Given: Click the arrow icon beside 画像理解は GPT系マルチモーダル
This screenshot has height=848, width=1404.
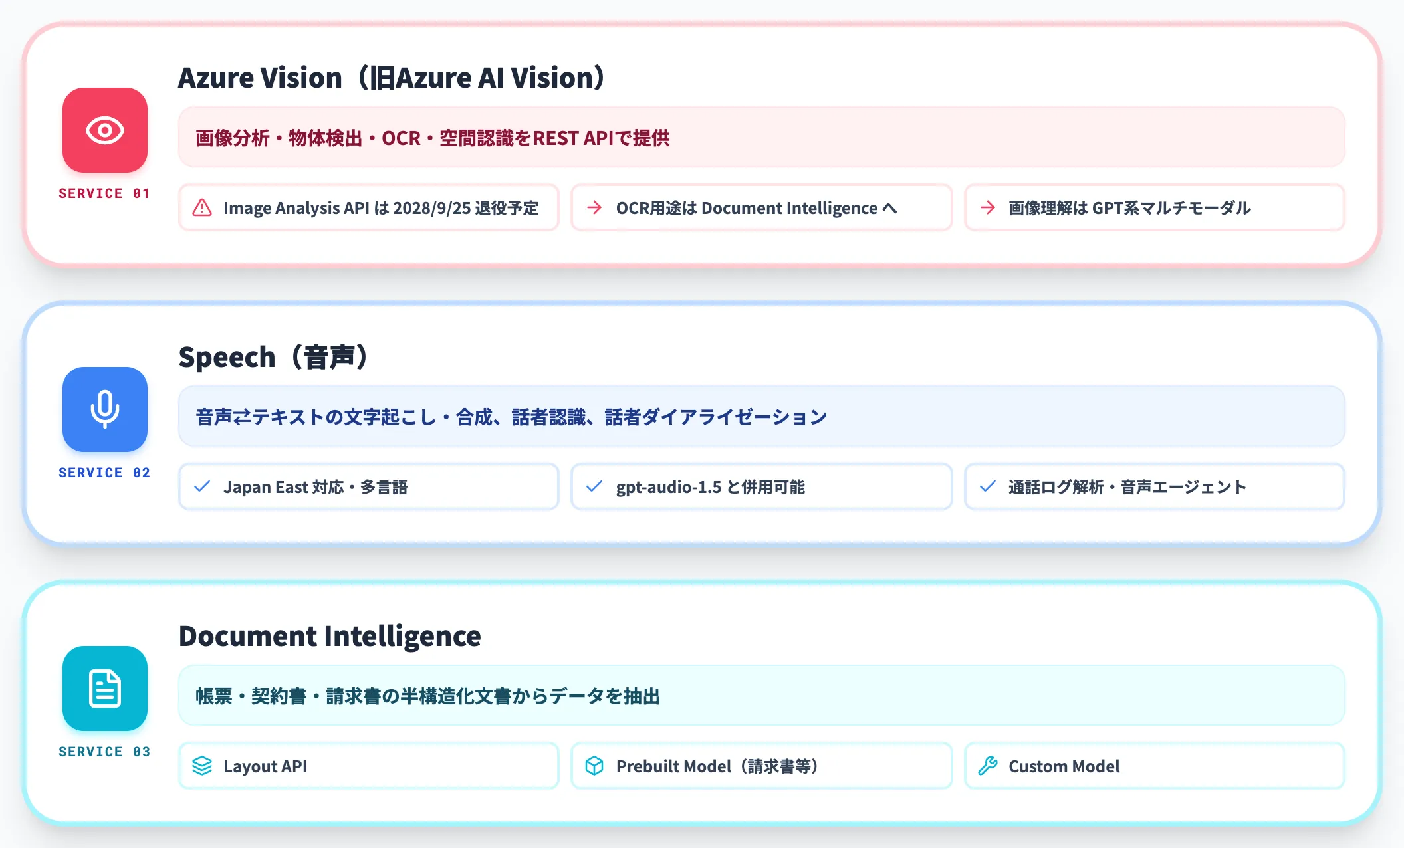Looking at the screenshot, I should click(988, 208).
